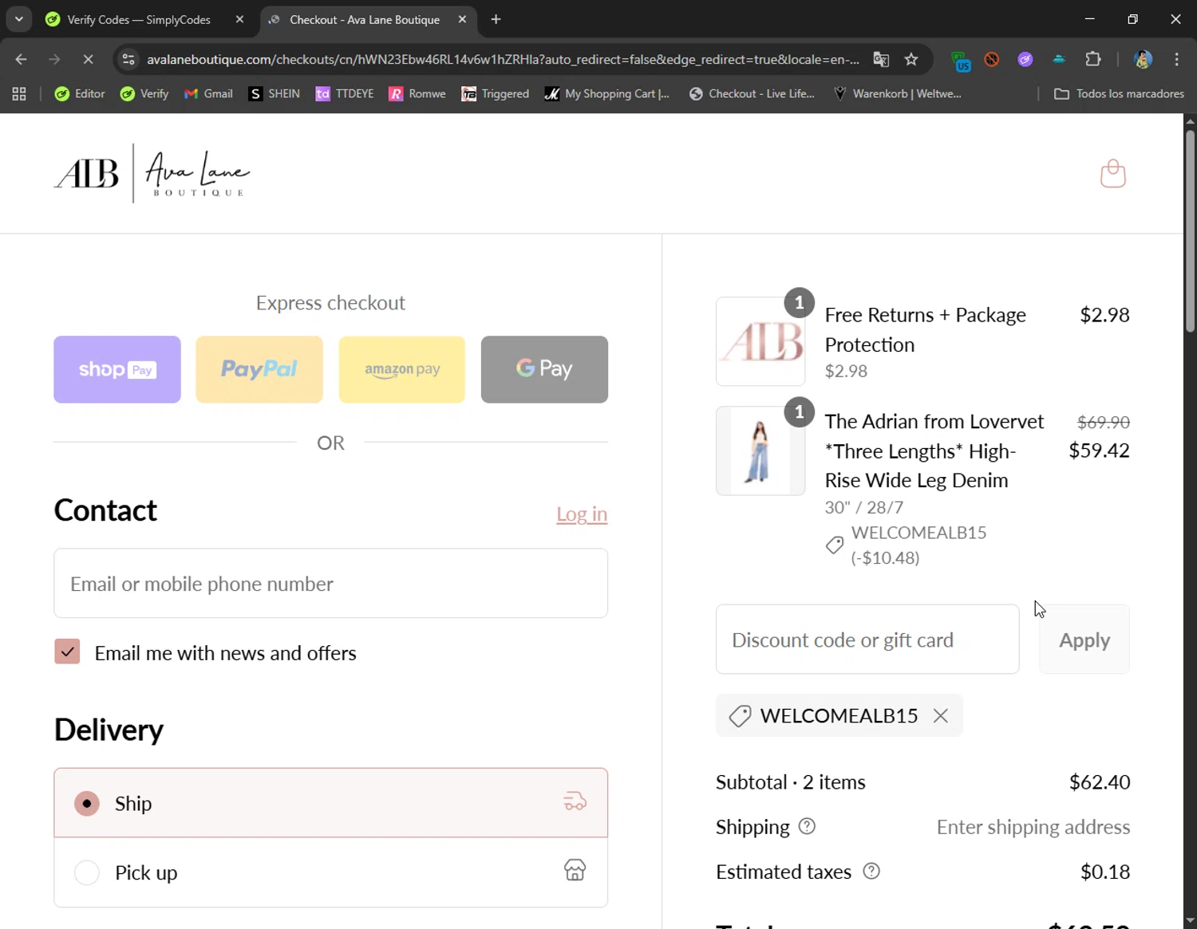This screenshot has width=1197, height=929.
Task: Remove the WELCOMEALB15 discount code
Action: [941, 716]
